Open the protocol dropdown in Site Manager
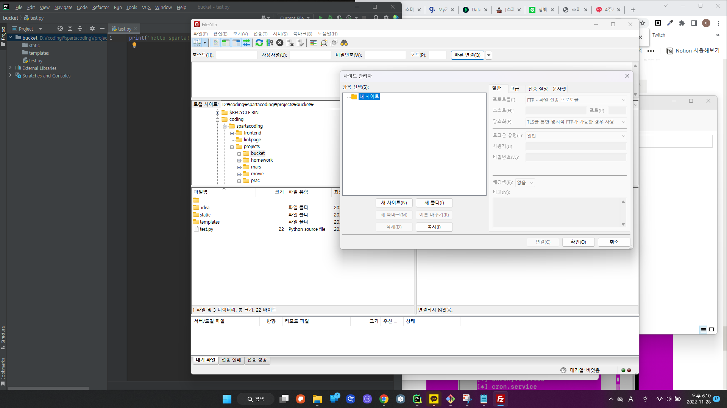Image resolution: width=727 pixels, height=408 pixels. 576,100
